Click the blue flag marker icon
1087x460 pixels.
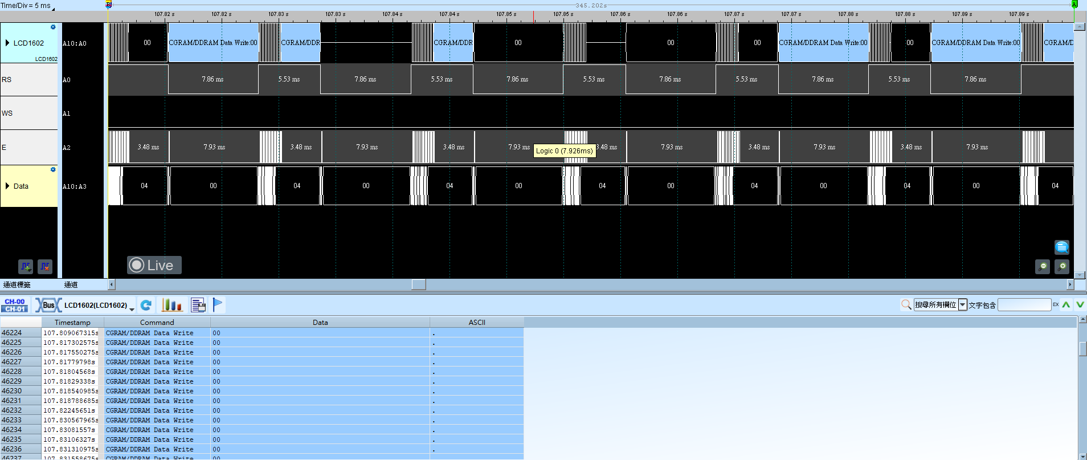click(x=218, y=305)
